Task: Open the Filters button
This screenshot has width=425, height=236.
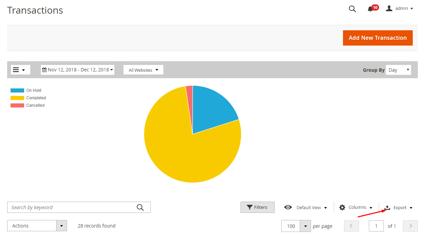Action: pyautogui.click(x=257, y=207)
